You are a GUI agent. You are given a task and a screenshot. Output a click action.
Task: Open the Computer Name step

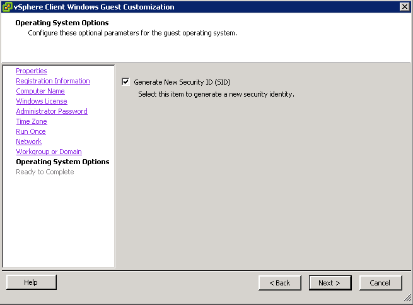pos(40,91)
